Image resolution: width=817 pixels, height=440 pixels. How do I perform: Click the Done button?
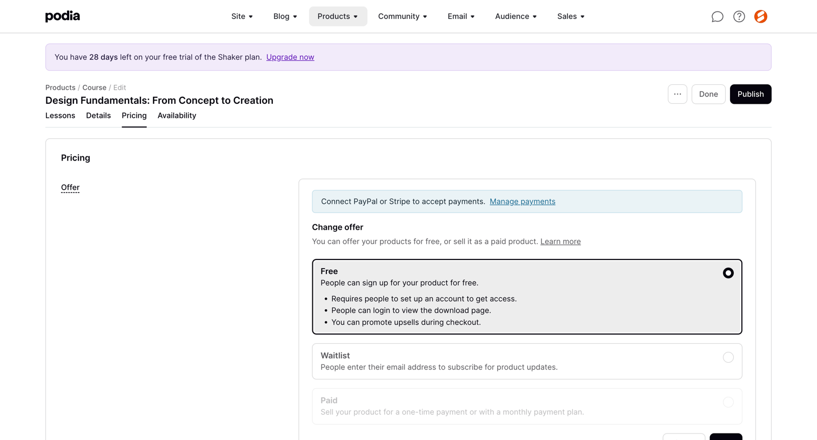(x=708, y=94)
